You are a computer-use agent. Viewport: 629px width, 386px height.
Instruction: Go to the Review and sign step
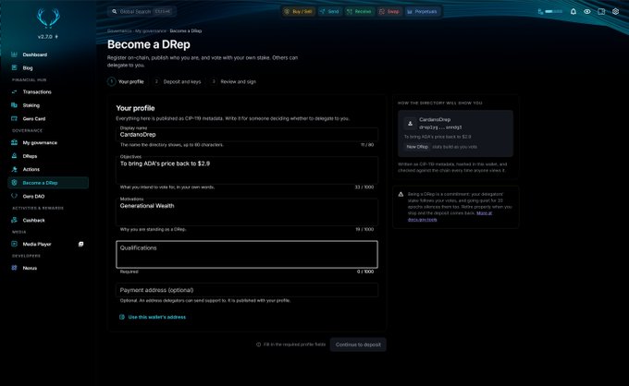[233, 81]
